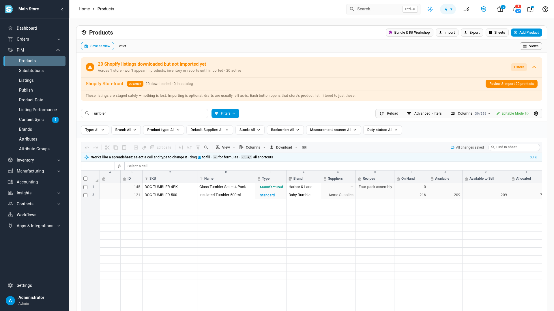The height and width of the screenshot is (311, 554).
Task: Open the documentation book icon
Action: click(530, 9)
